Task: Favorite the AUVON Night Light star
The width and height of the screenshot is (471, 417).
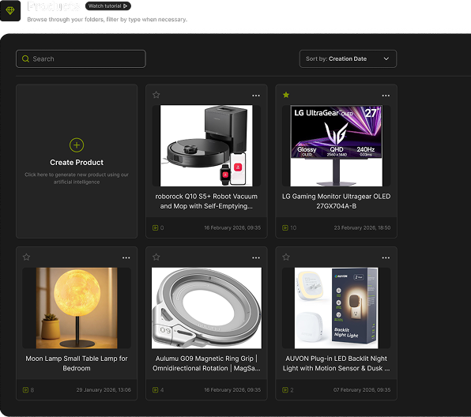Action: tap(286, 257)
